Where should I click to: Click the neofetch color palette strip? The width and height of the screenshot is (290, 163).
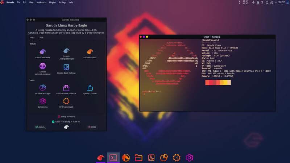[218, 83]
